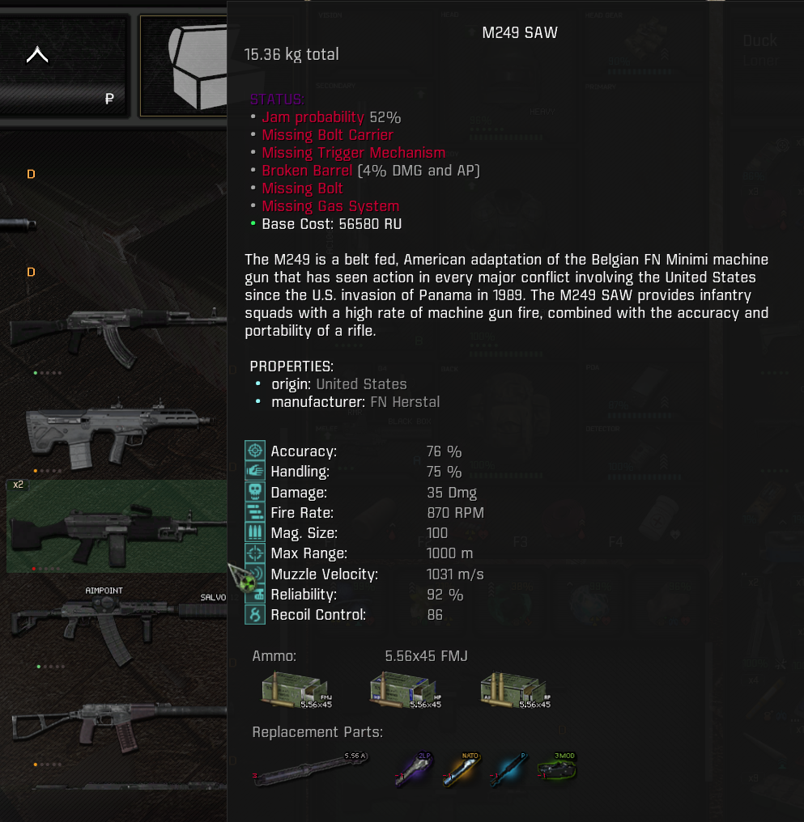Click the NATO replacement part icon
The image size is (804, 822).
coord(461,769)
